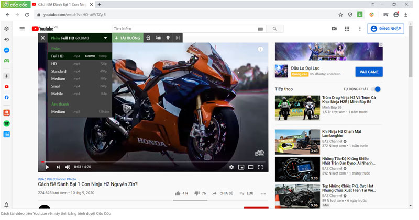Select HD 720p mp4 option

coord(80,64)
